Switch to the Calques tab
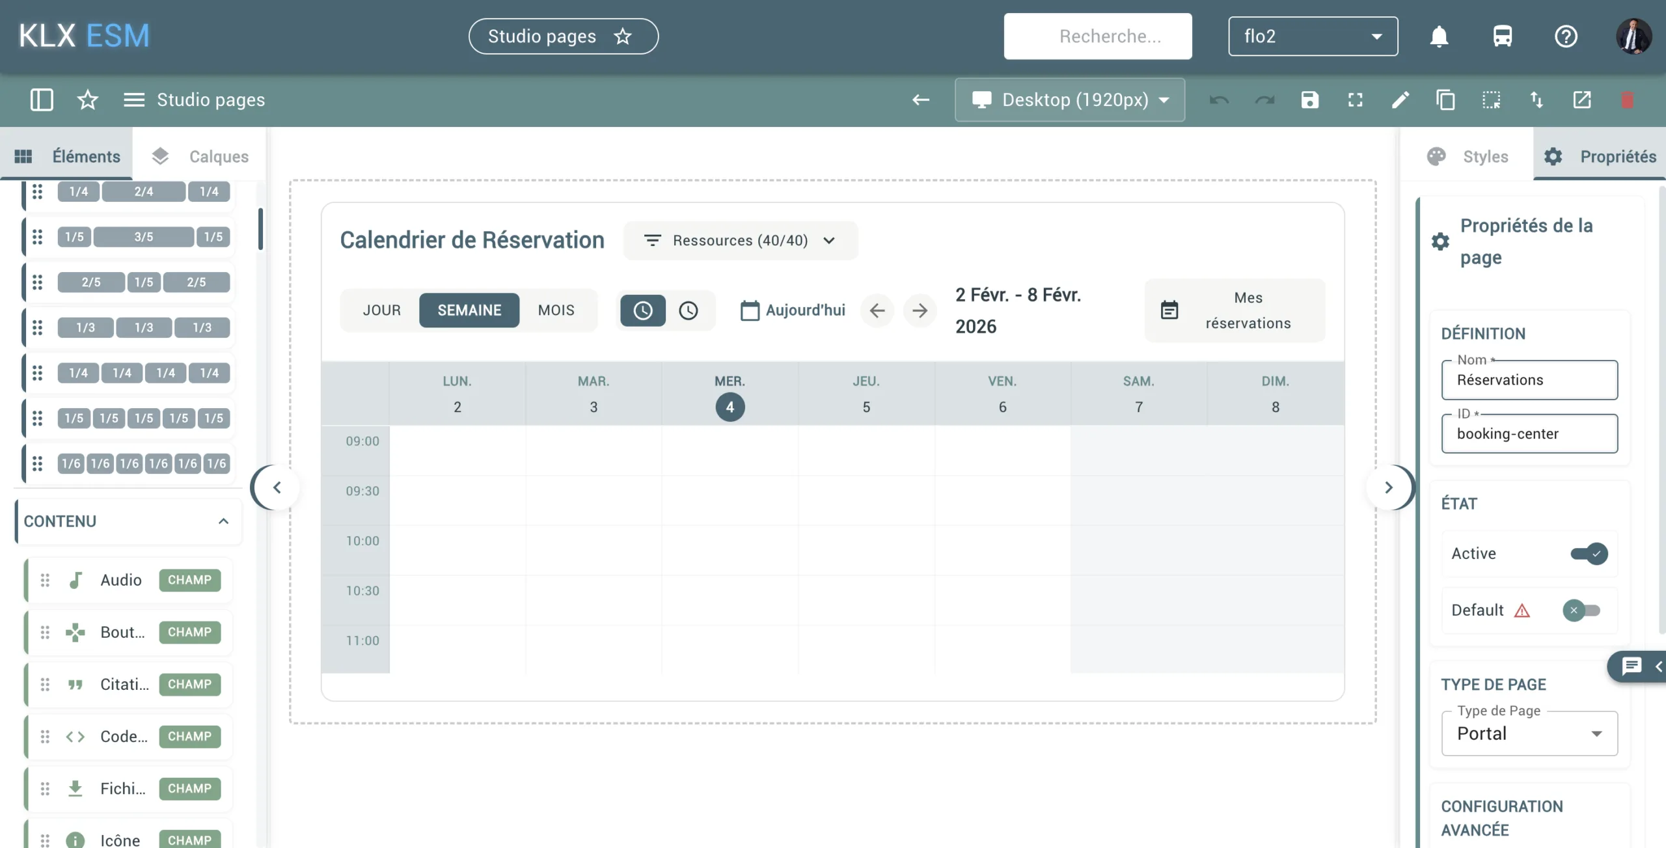This screenshot has width=1666, height=848. point(200,156)
